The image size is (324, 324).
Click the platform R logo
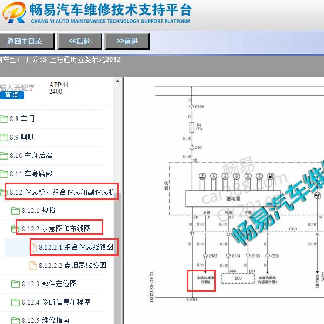(x=14, y=12)
